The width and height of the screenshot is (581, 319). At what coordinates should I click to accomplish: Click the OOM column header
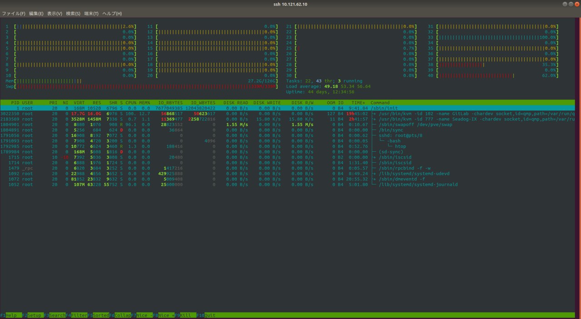(x=331, y=103)
